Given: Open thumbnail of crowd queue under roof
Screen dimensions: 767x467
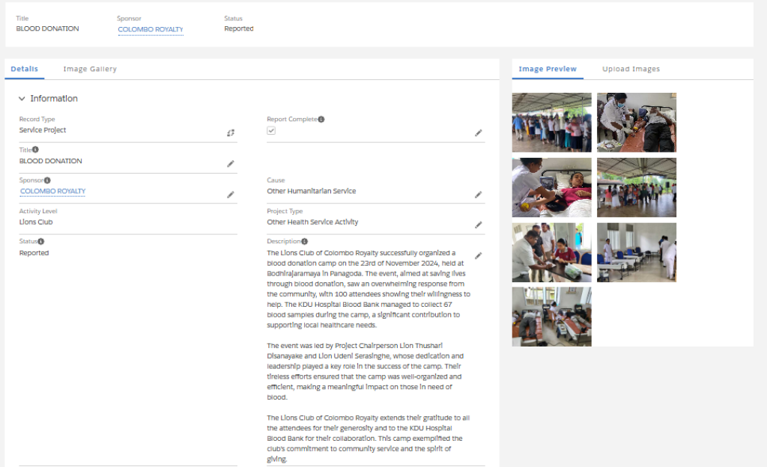Looking at the screenshot, I should [x=552, y=122].
